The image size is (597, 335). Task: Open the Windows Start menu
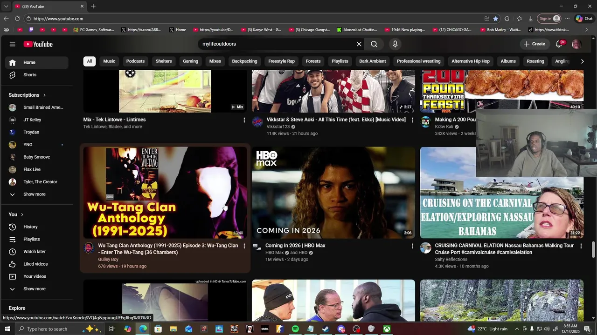point(7,329)
